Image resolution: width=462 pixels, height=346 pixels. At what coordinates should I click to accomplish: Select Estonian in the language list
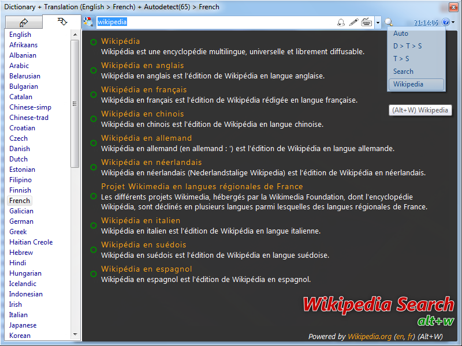22,170
